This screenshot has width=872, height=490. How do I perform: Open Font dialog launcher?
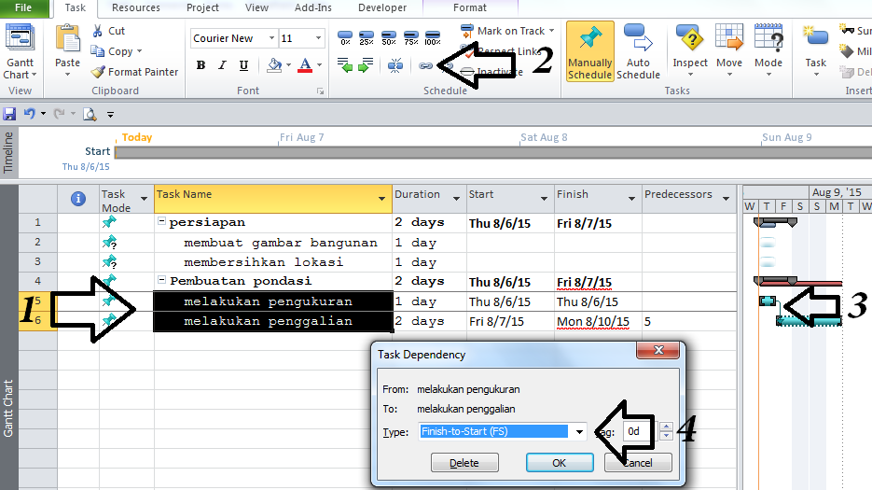pyautogui.click(x=320, y=91)
